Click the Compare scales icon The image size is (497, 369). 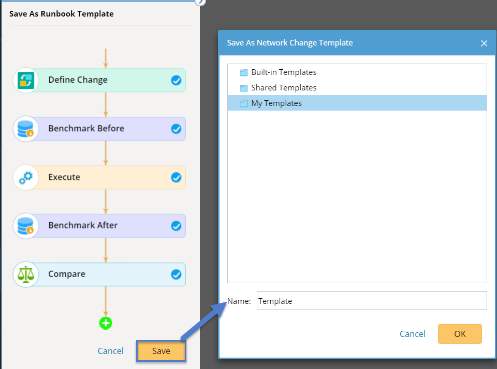[26, 274]
